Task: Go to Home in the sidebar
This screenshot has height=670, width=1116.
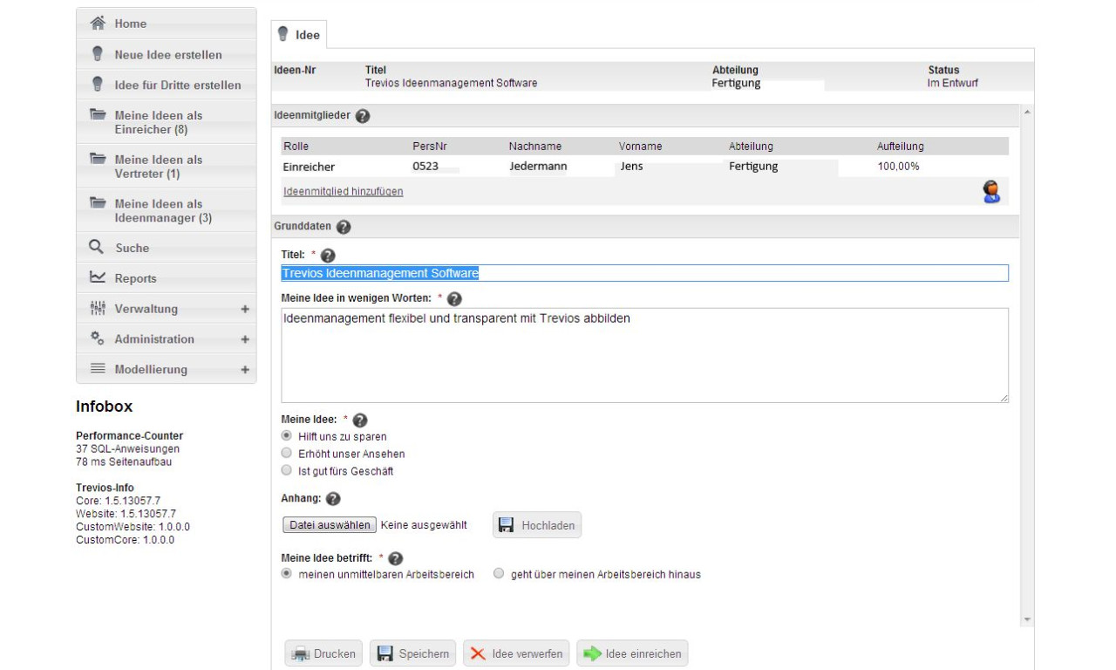Action: [167, 24]
